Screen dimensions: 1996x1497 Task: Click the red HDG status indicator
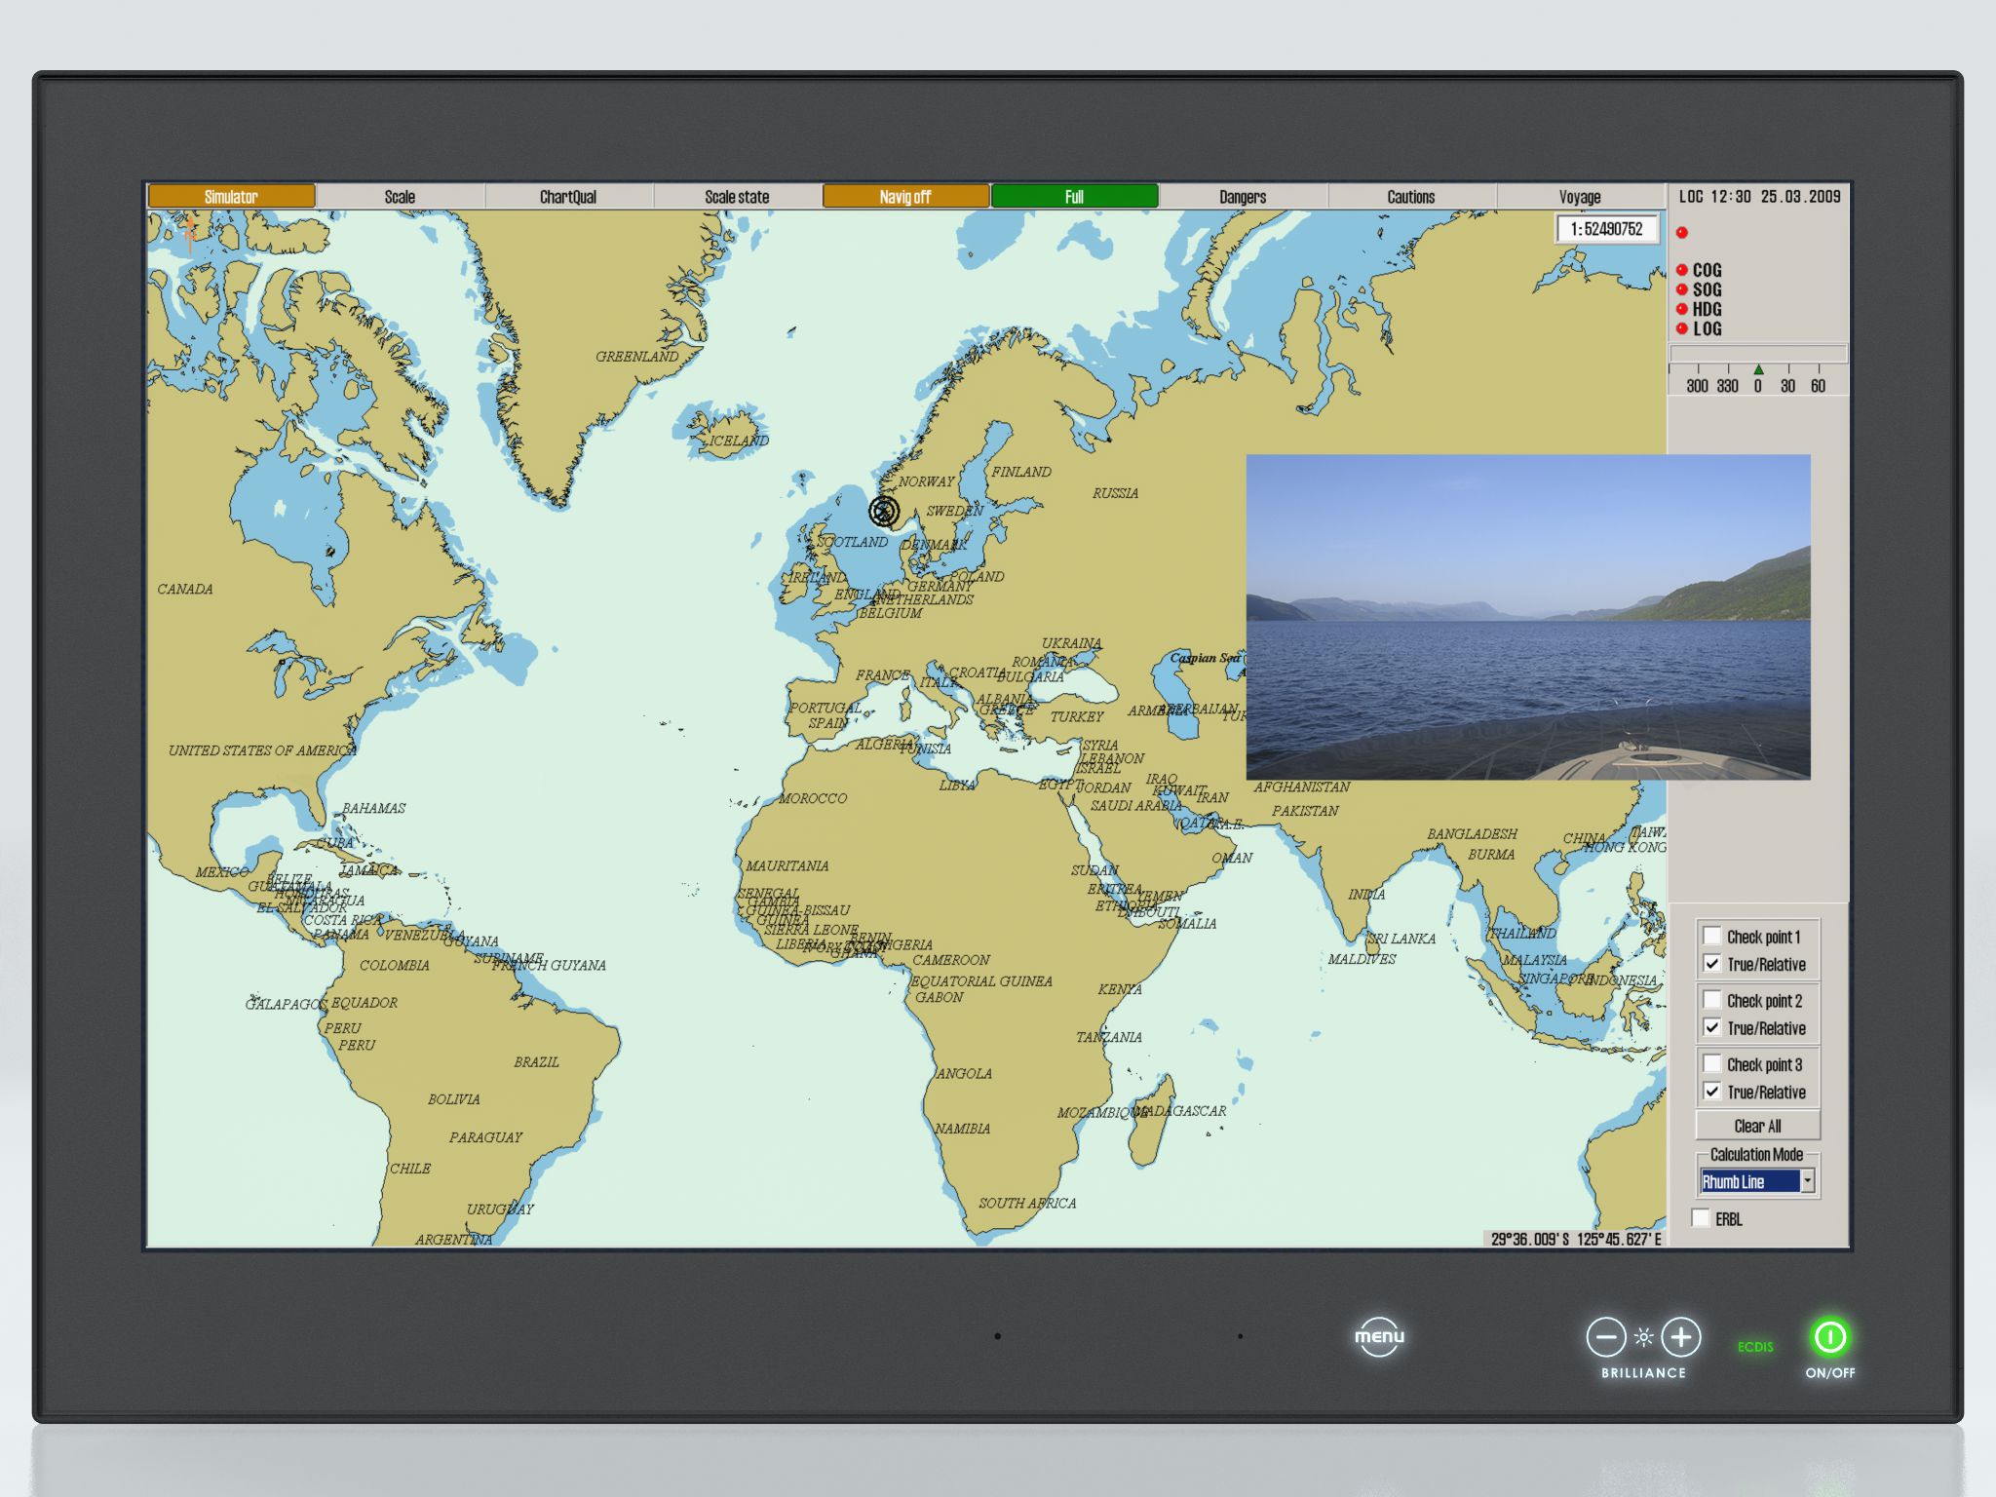pyautogui.click(x=1682, y=309)
